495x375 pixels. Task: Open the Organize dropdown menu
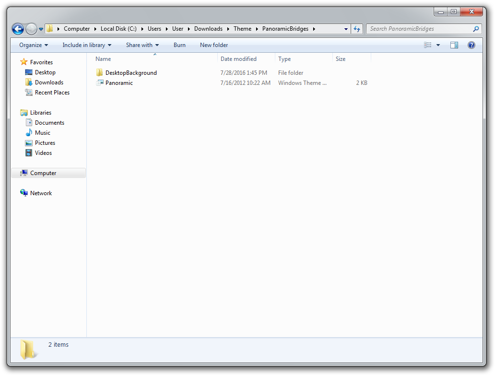pos(33,45)
